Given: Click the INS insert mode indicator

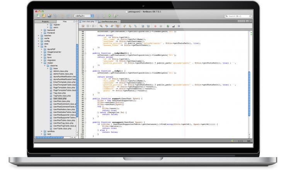Looking at the screenshot, I should (x=249, y=141).
